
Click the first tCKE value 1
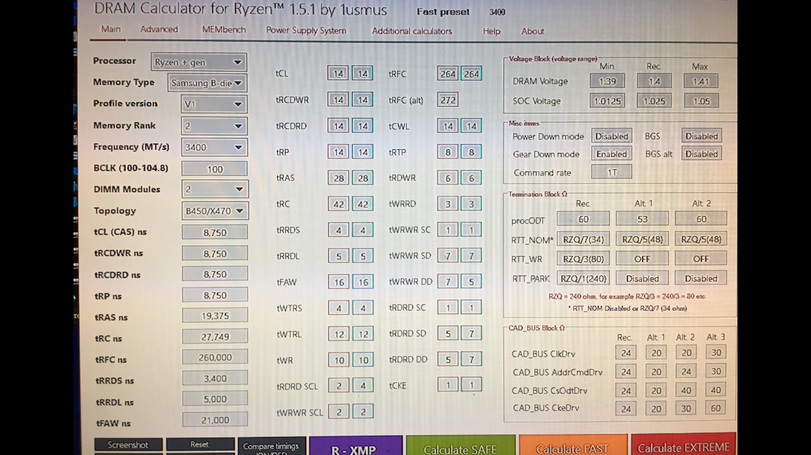click(448, 385)
